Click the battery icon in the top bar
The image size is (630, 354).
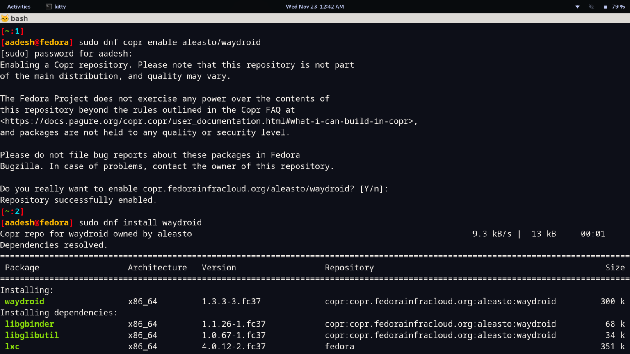pyautogui.click(x=605, y=7)
